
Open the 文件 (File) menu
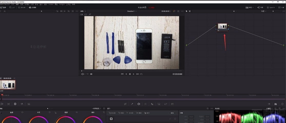tap(13, 4)
